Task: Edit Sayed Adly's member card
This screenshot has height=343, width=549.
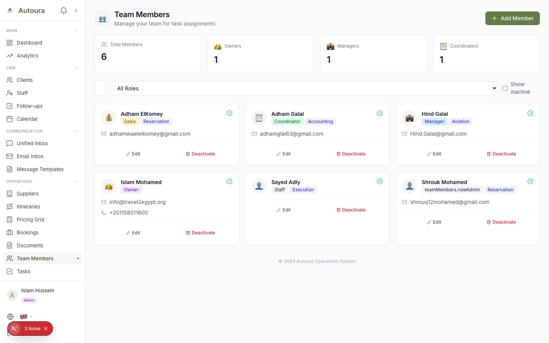Action: [284, 210]
